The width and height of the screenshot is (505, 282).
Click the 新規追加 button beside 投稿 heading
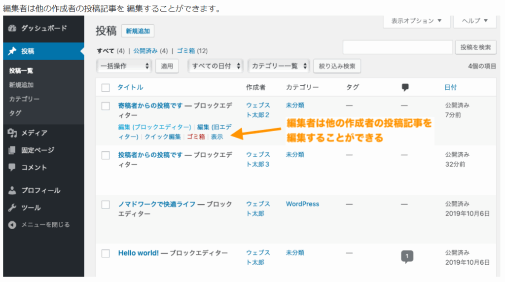pyautogui.click(x=138, y=31)
